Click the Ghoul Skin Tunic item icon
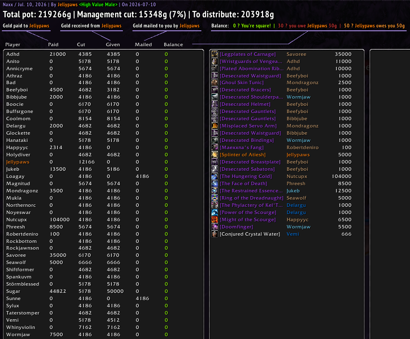 [215, 83]
